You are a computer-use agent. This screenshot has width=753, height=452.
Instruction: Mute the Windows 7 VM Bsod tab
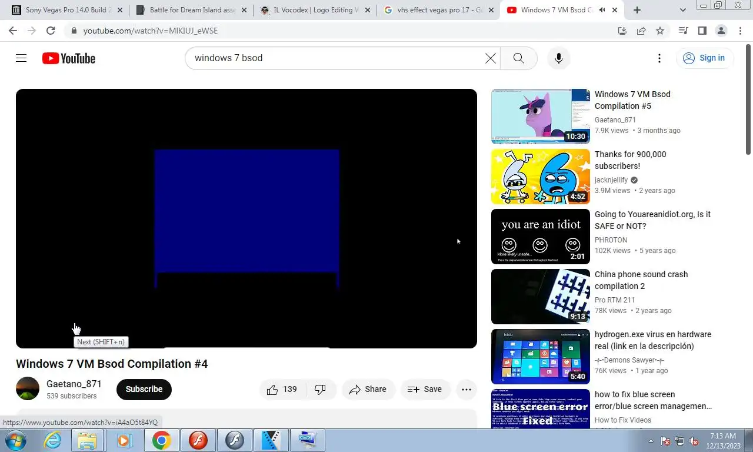[602, 10]
